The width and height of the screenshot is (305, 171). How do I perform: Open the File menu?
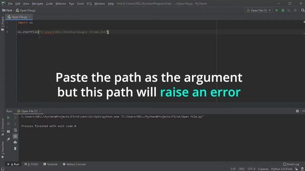10,4
